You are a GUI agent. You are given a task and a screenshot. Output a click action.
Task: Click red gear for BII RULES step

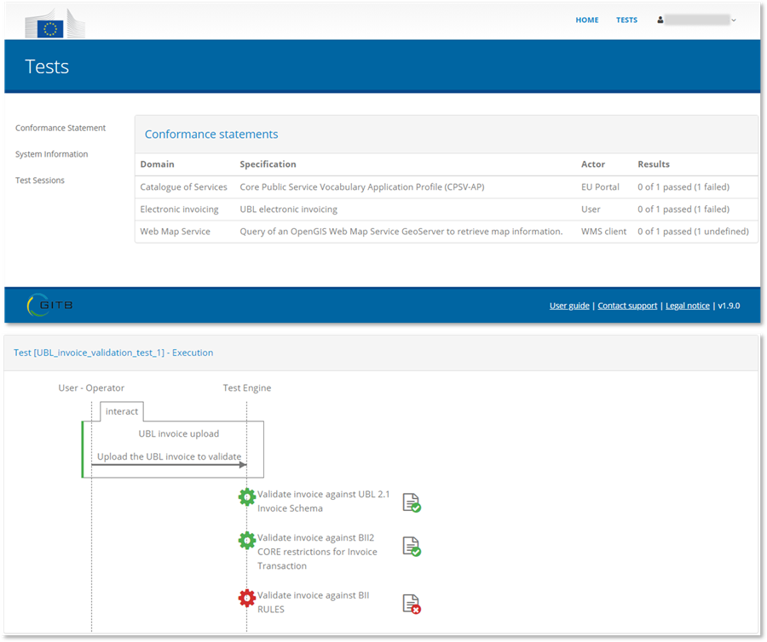click(247, 598)
